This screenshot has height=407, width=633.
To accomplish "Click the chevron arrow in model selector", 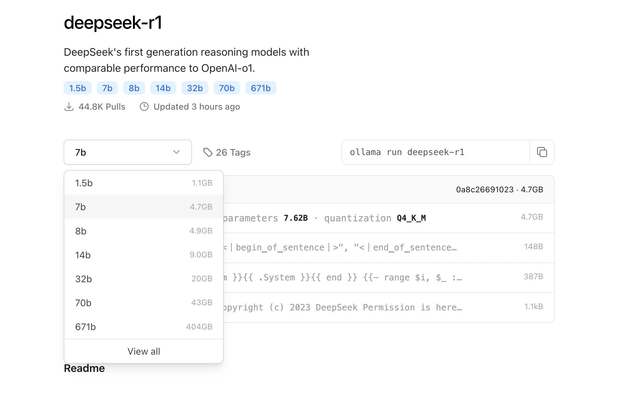I will click(176, 152).
